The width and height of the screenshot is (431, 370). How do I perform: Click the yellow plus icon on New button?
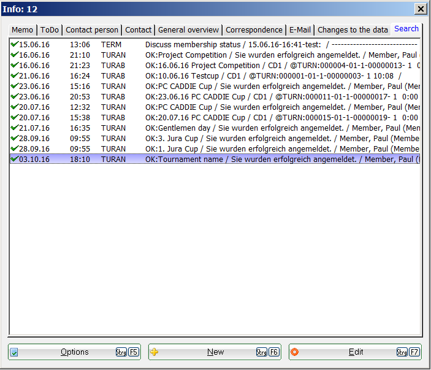pyautogui.click(x=154, y=352)
